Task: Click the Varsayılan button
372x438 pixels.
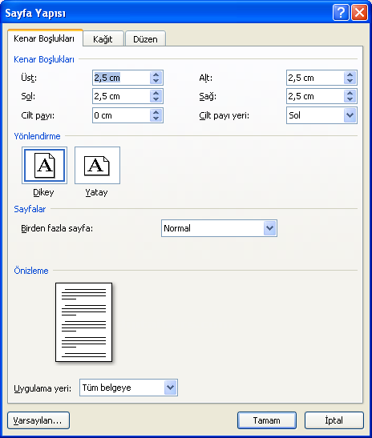Action: (38, 420)
